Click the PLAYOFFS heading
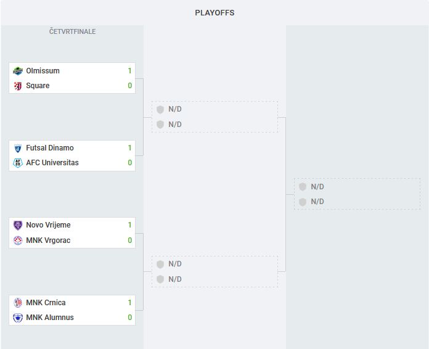429x349 pixels. click(x=214, y=13)
